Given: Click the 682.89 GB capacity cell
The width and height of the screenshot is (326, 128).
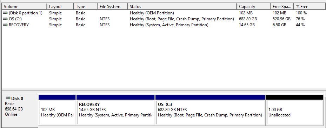Looking at the screenshot, I should tap(248, 19).
